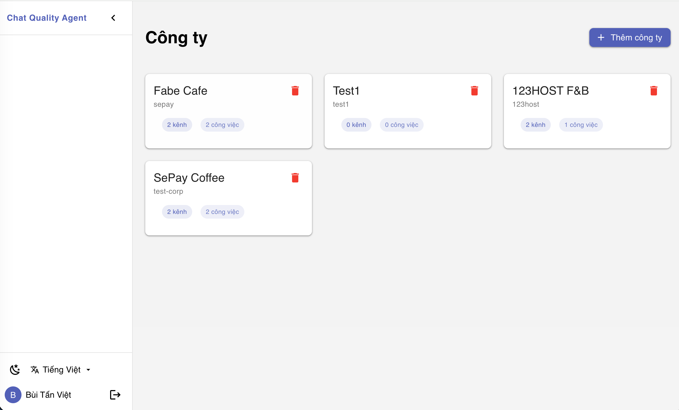Viewport: 679px width, 410px height.
Task: Click the Bùi Tấn Việt profile name
Action: [48, 395]
